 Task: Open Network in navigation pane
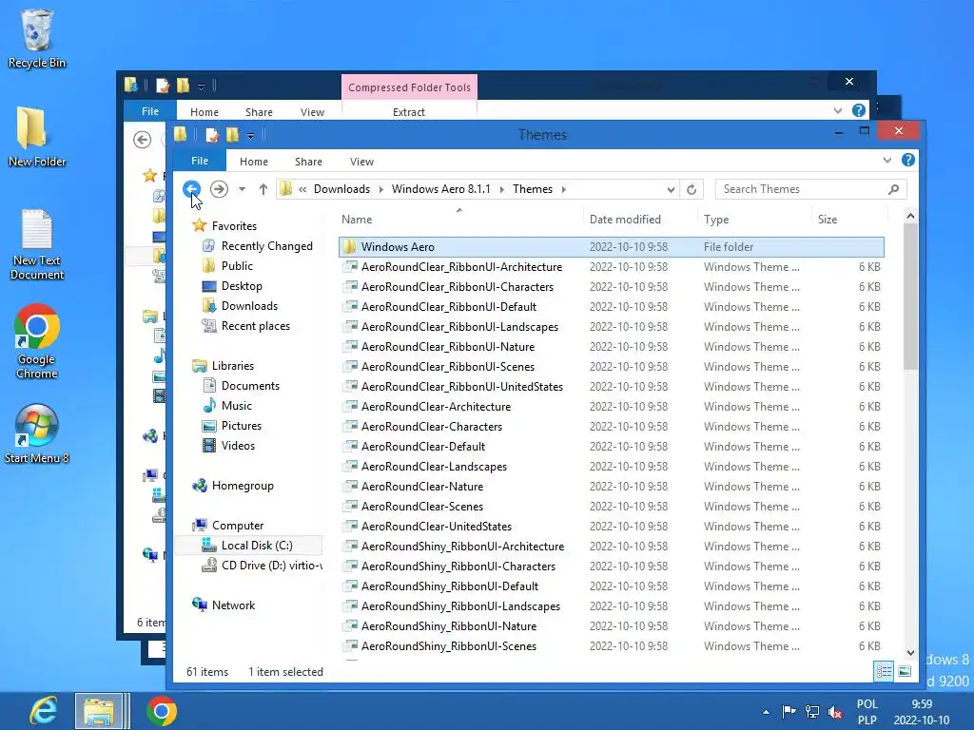click(233, 605)
